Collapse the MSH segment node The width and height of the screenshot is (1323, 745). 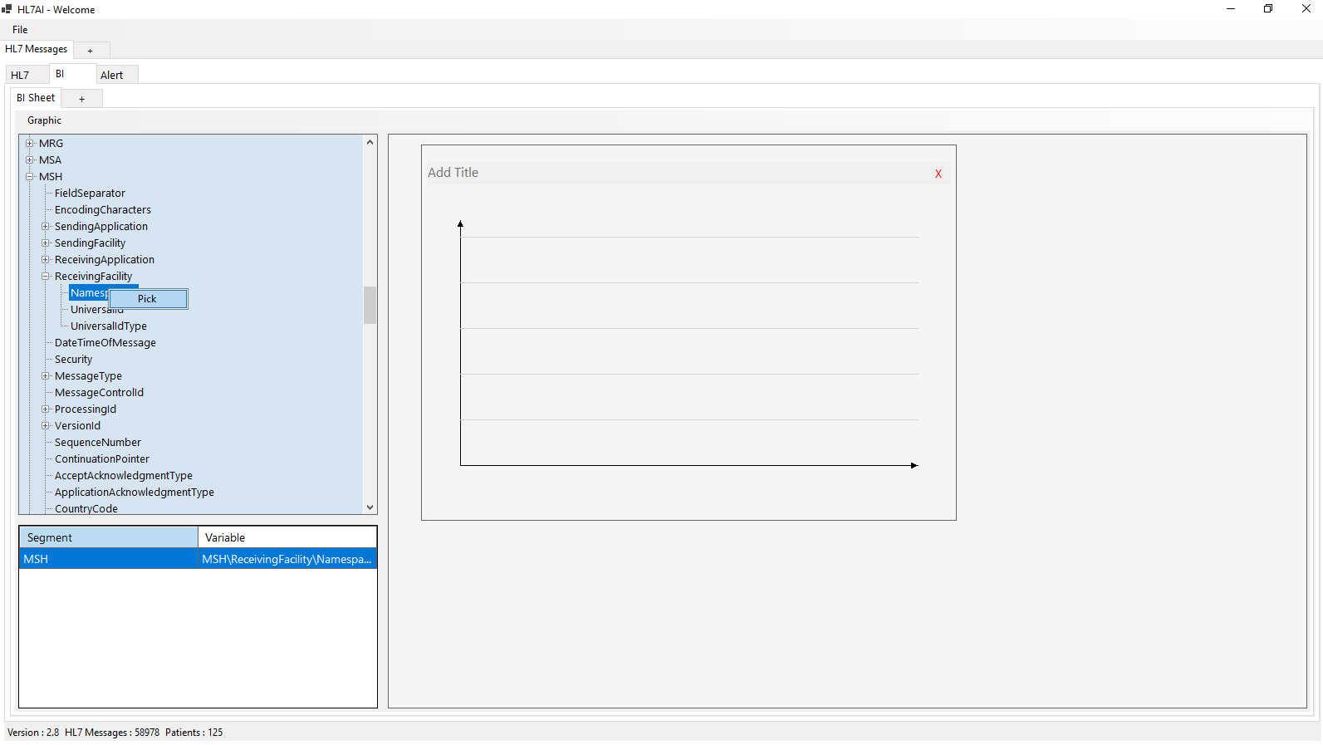[x=30, y=177]
